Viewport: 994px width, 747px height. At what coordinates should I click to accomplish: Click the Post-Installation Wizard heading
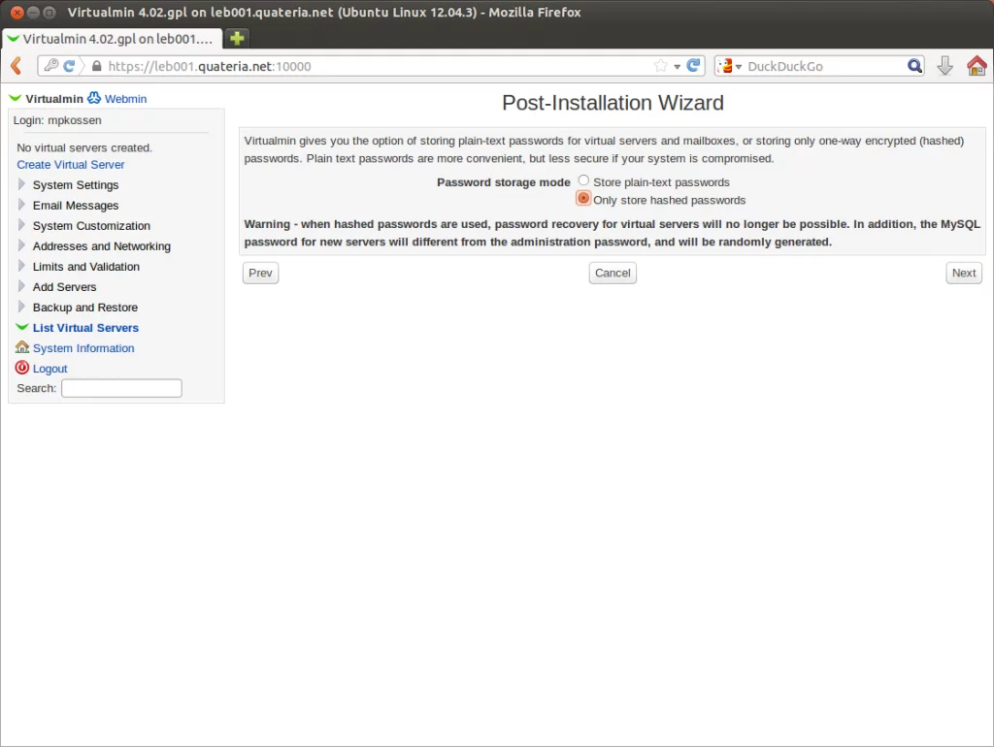(x=613, y=103)
